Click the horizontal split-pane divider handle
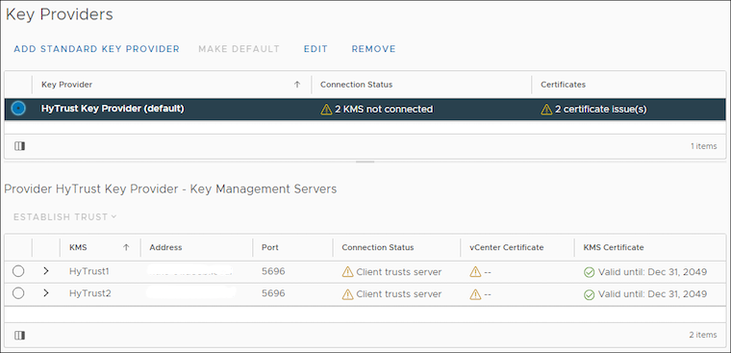The image size is (731, 353). [365, 162]
